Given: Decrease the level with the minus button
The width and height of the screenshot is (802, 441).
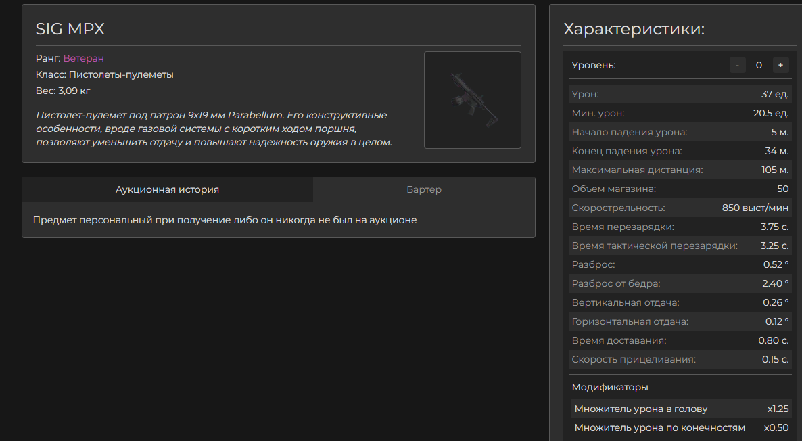Looking at the screenshot, I should pos(737,66).
